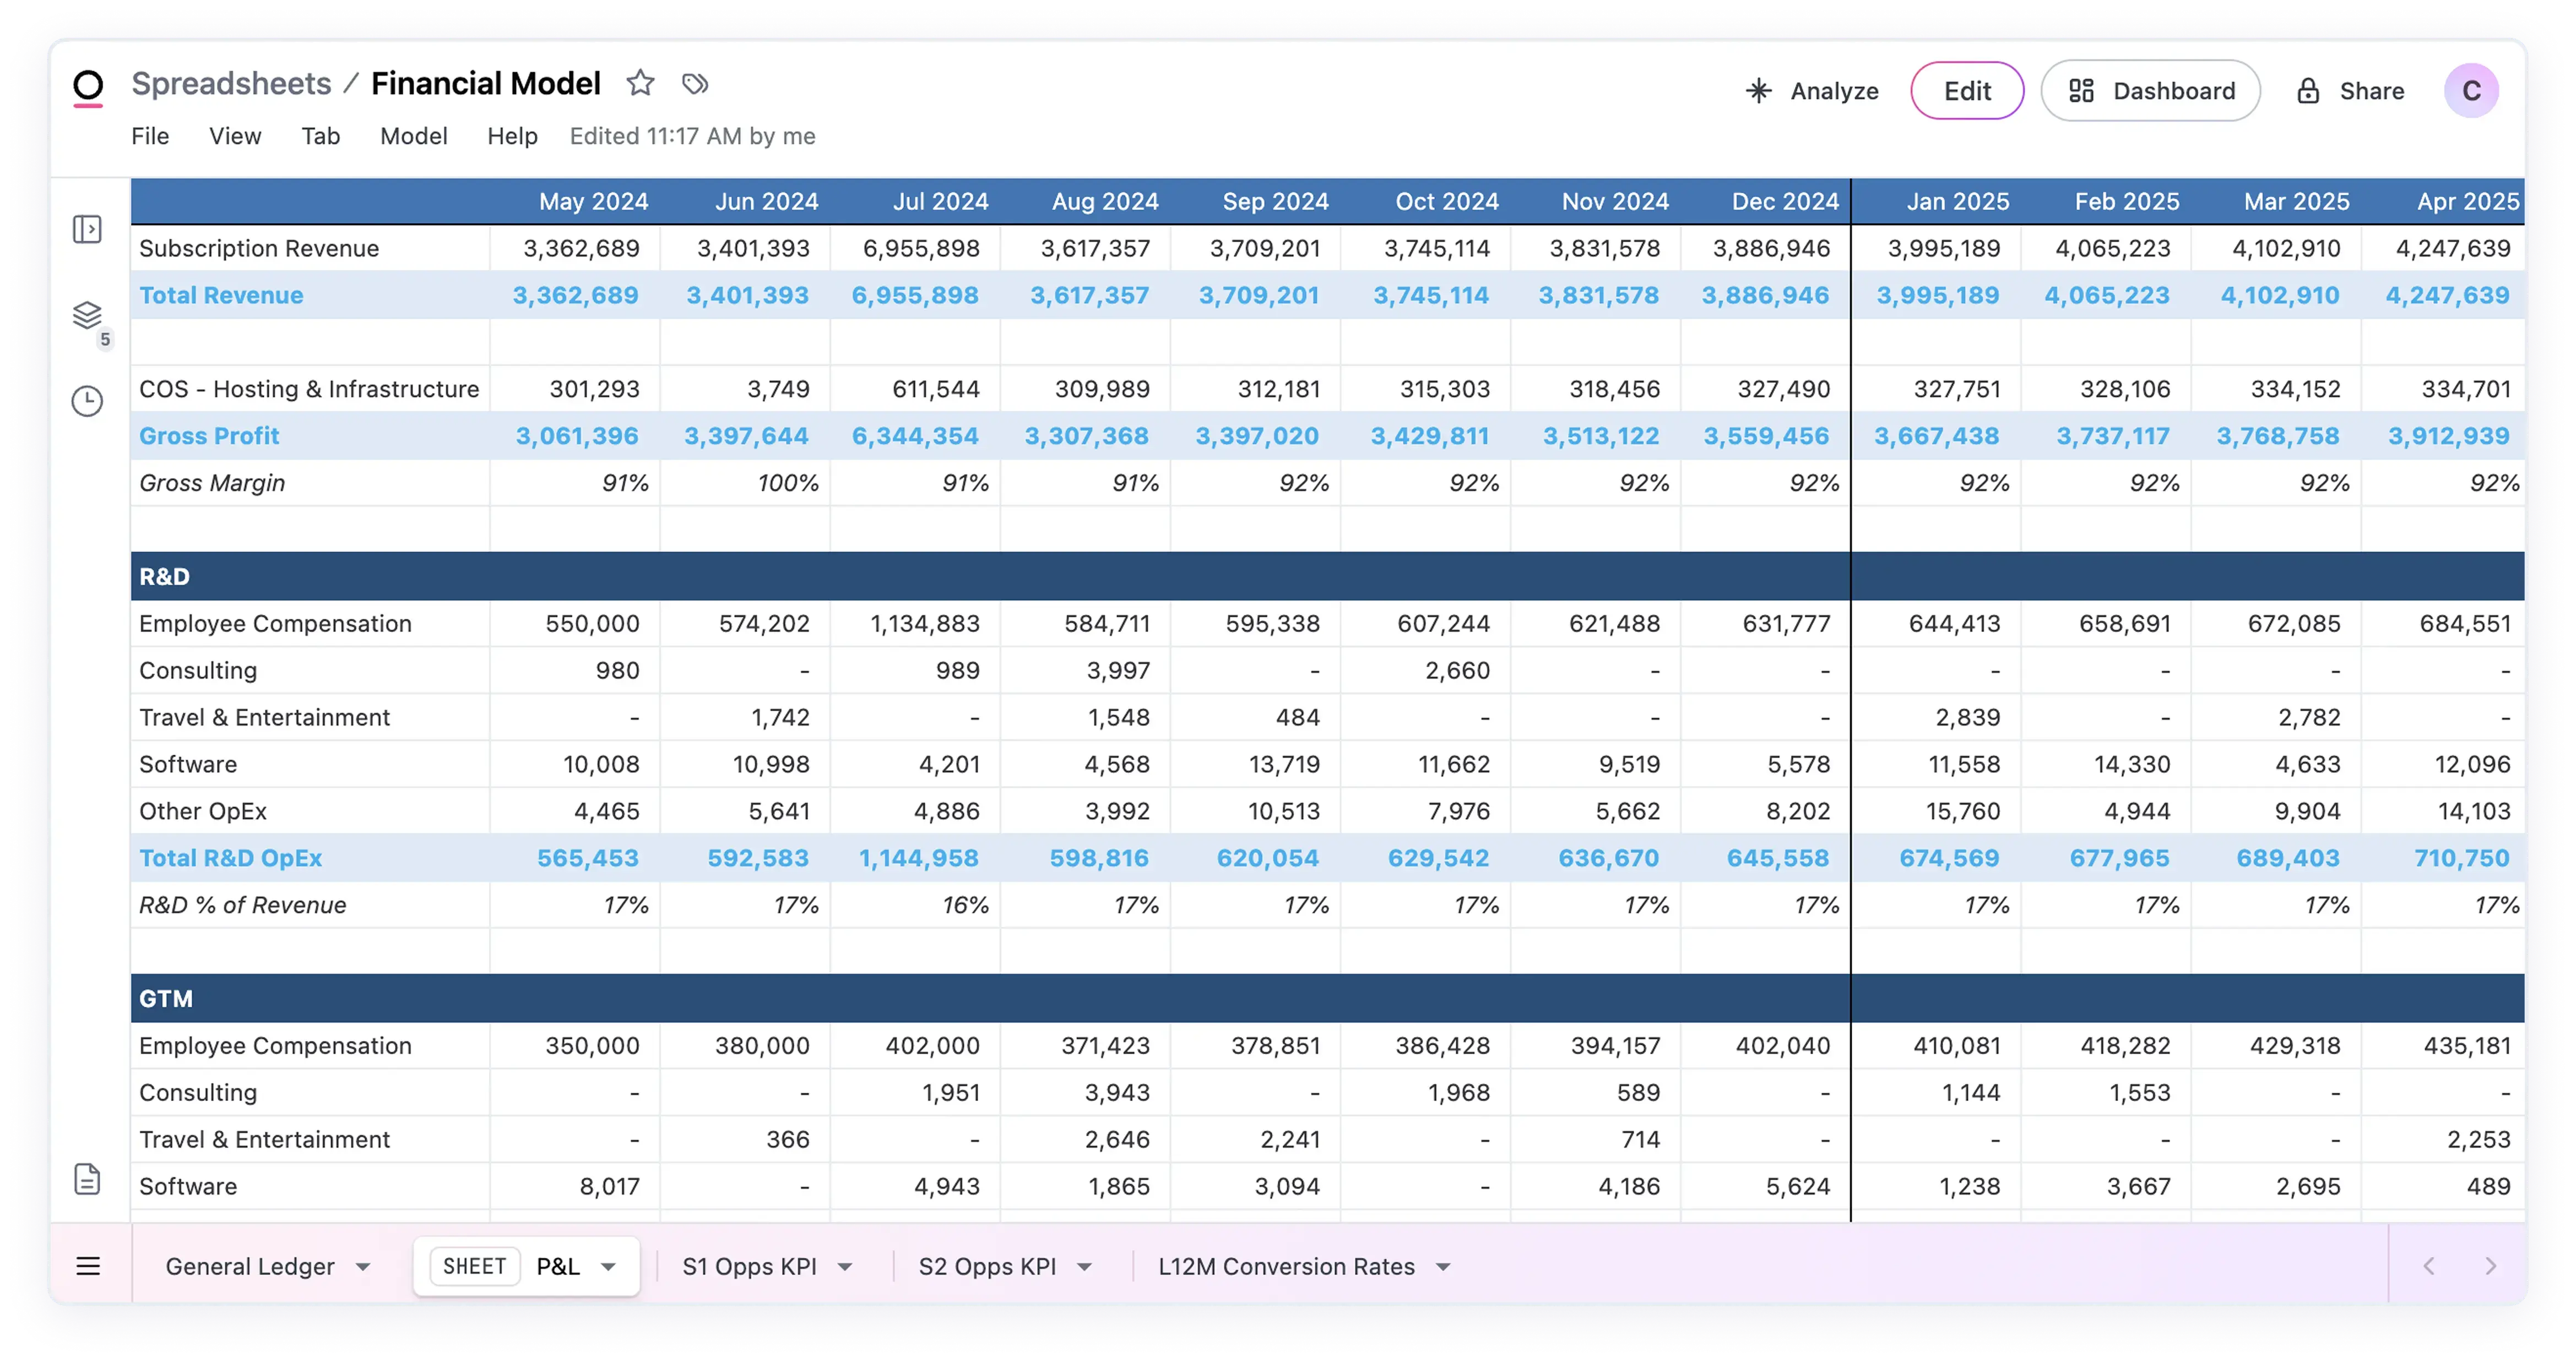
Task: Expand the L12M Conversion Rates dropdown
Action: point(1443,1267)
